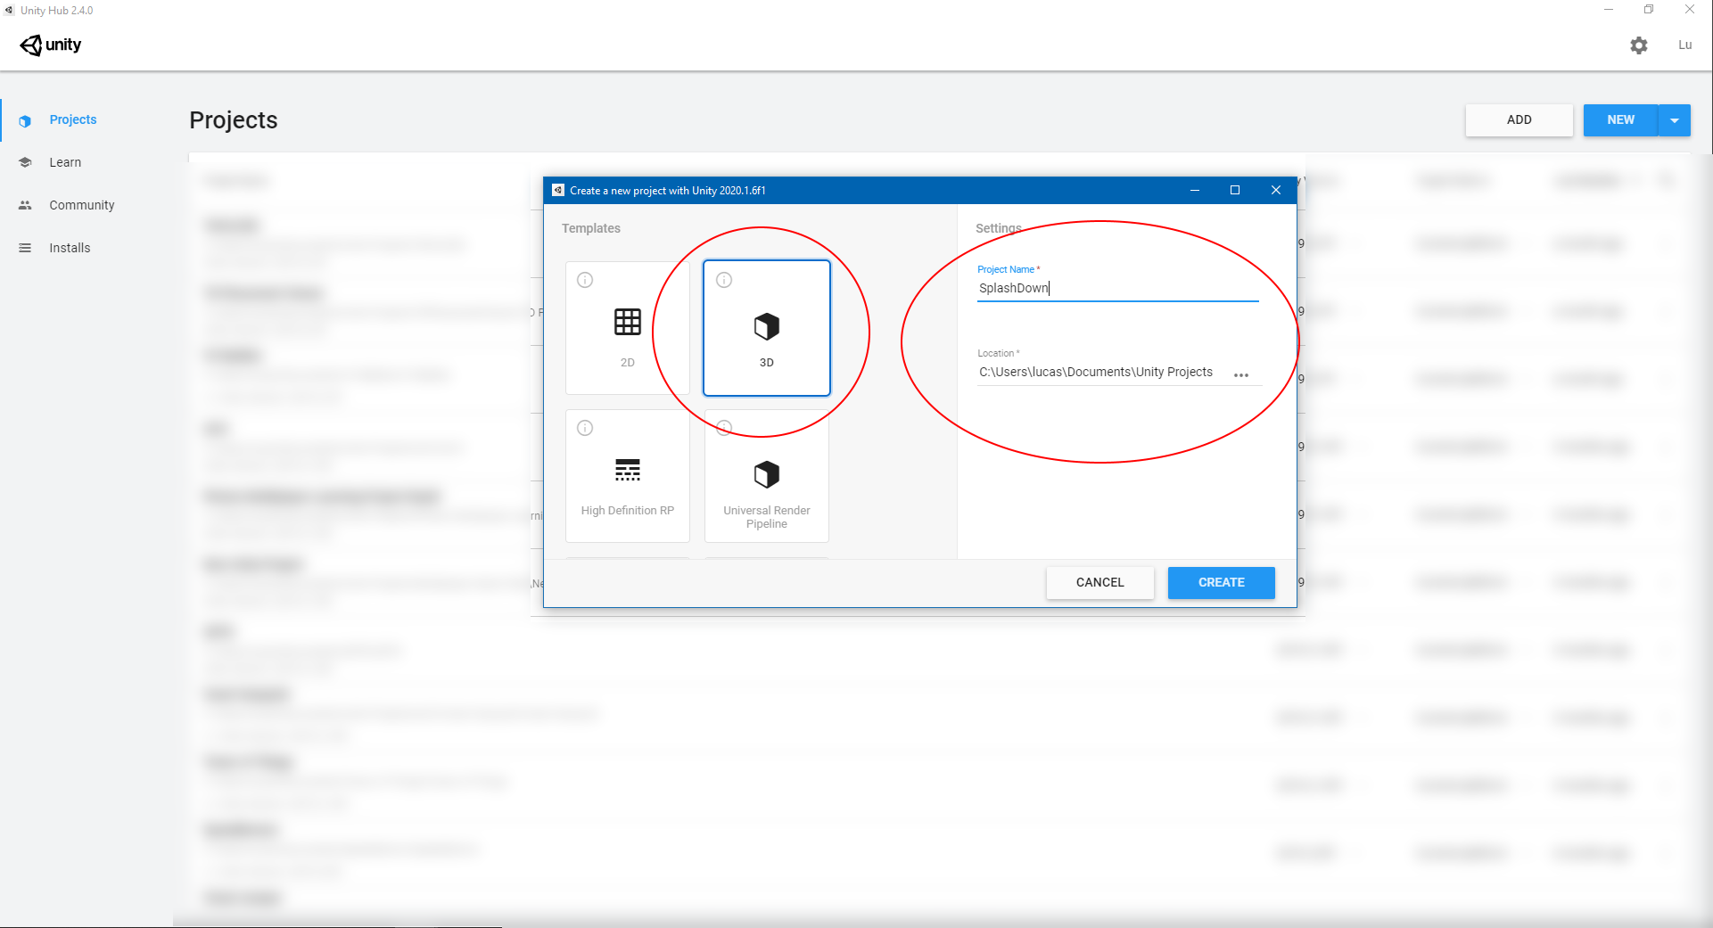Choose the Universal Render Pipeline template
The image size is (1713, 928).
pos(767,476)
